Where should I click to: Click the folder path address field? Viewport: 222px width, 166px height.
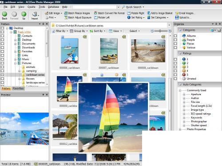point(110,26)
